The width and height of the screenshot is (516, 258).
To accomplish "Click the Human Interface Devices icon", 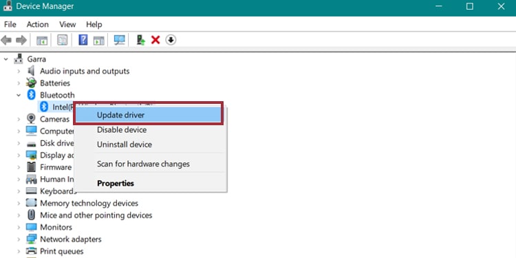I will 31,179.
